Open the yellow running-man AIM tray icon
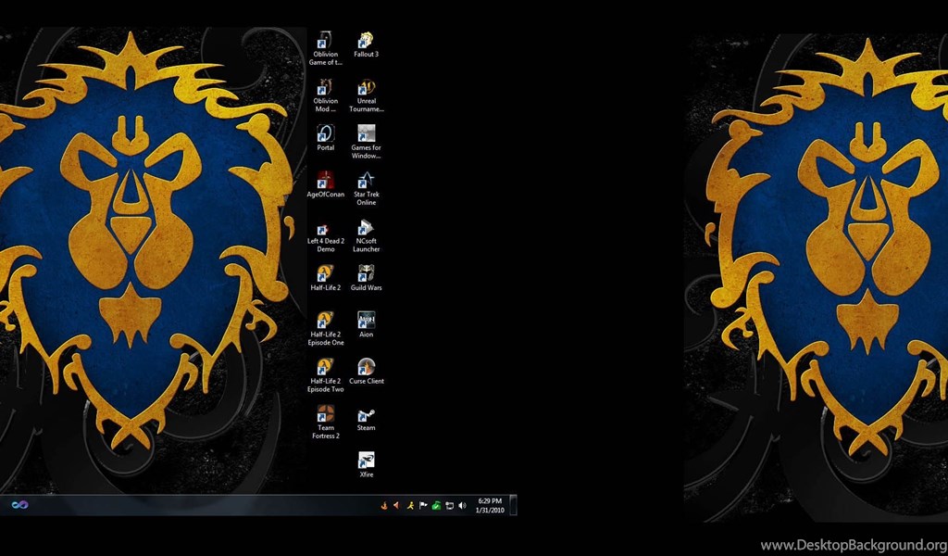The width and height of the screenshot is (948, 556). (410, 505)
